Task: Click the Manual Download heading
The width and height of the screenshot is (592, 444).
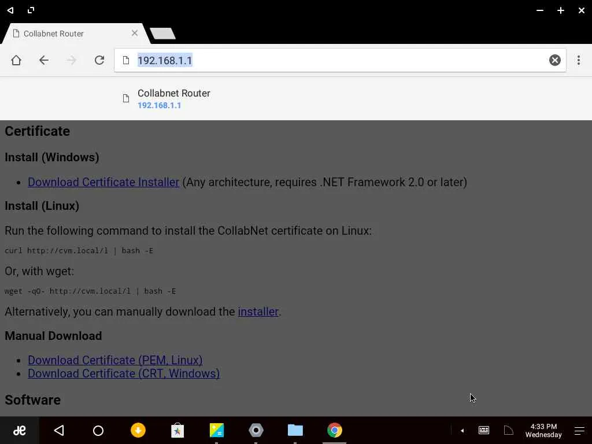Action: pyautogui.click(x=53, y=336)
